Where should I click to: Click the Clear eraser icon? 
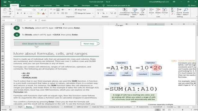pos(172,14)
